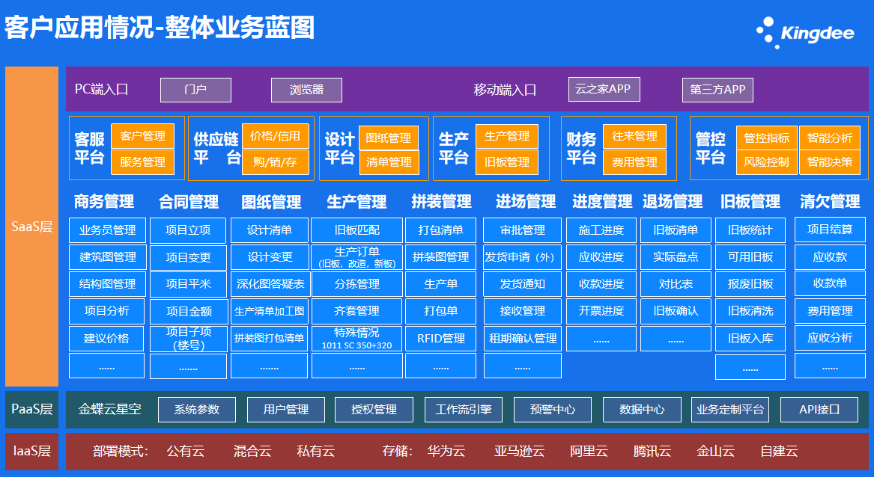Image resolution: width=874 pixels, height=477 pixels.
Task: Click the PaaS层 sidebar label
Action: point(31,409)
